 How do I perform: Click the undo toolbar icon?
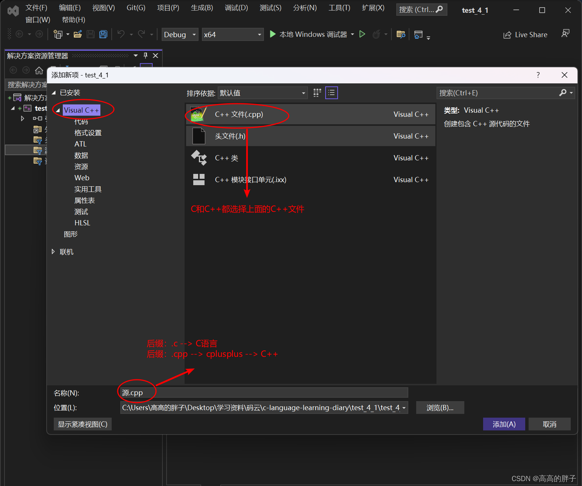pyautogui.click(x=121, y=34)
